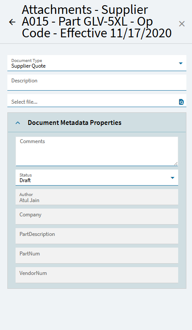Click the PartNum field
This screenshot has height=330, width=192.
(x=97, y=255)
